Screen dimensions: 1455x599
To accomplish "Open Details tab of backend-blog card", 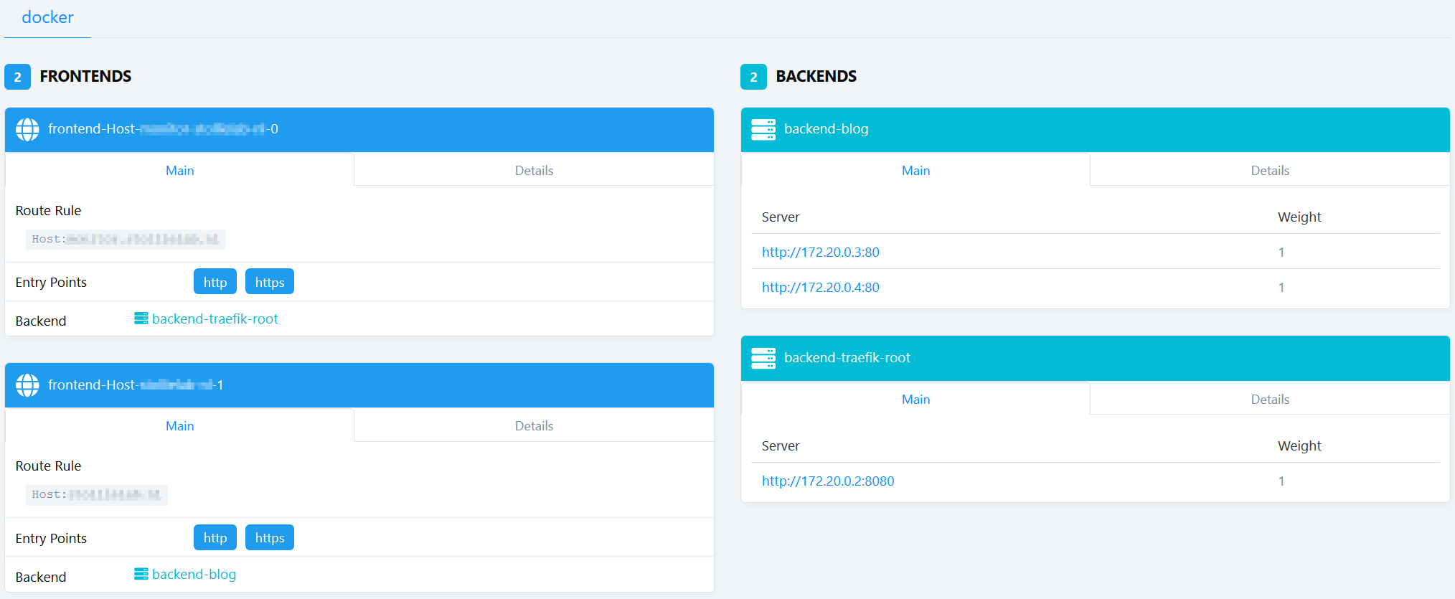I will (1269, 171).
